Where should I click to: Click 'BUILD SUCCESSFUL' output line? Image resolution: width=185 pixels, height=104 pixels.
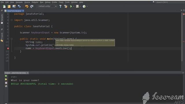[x=42, y=84]
